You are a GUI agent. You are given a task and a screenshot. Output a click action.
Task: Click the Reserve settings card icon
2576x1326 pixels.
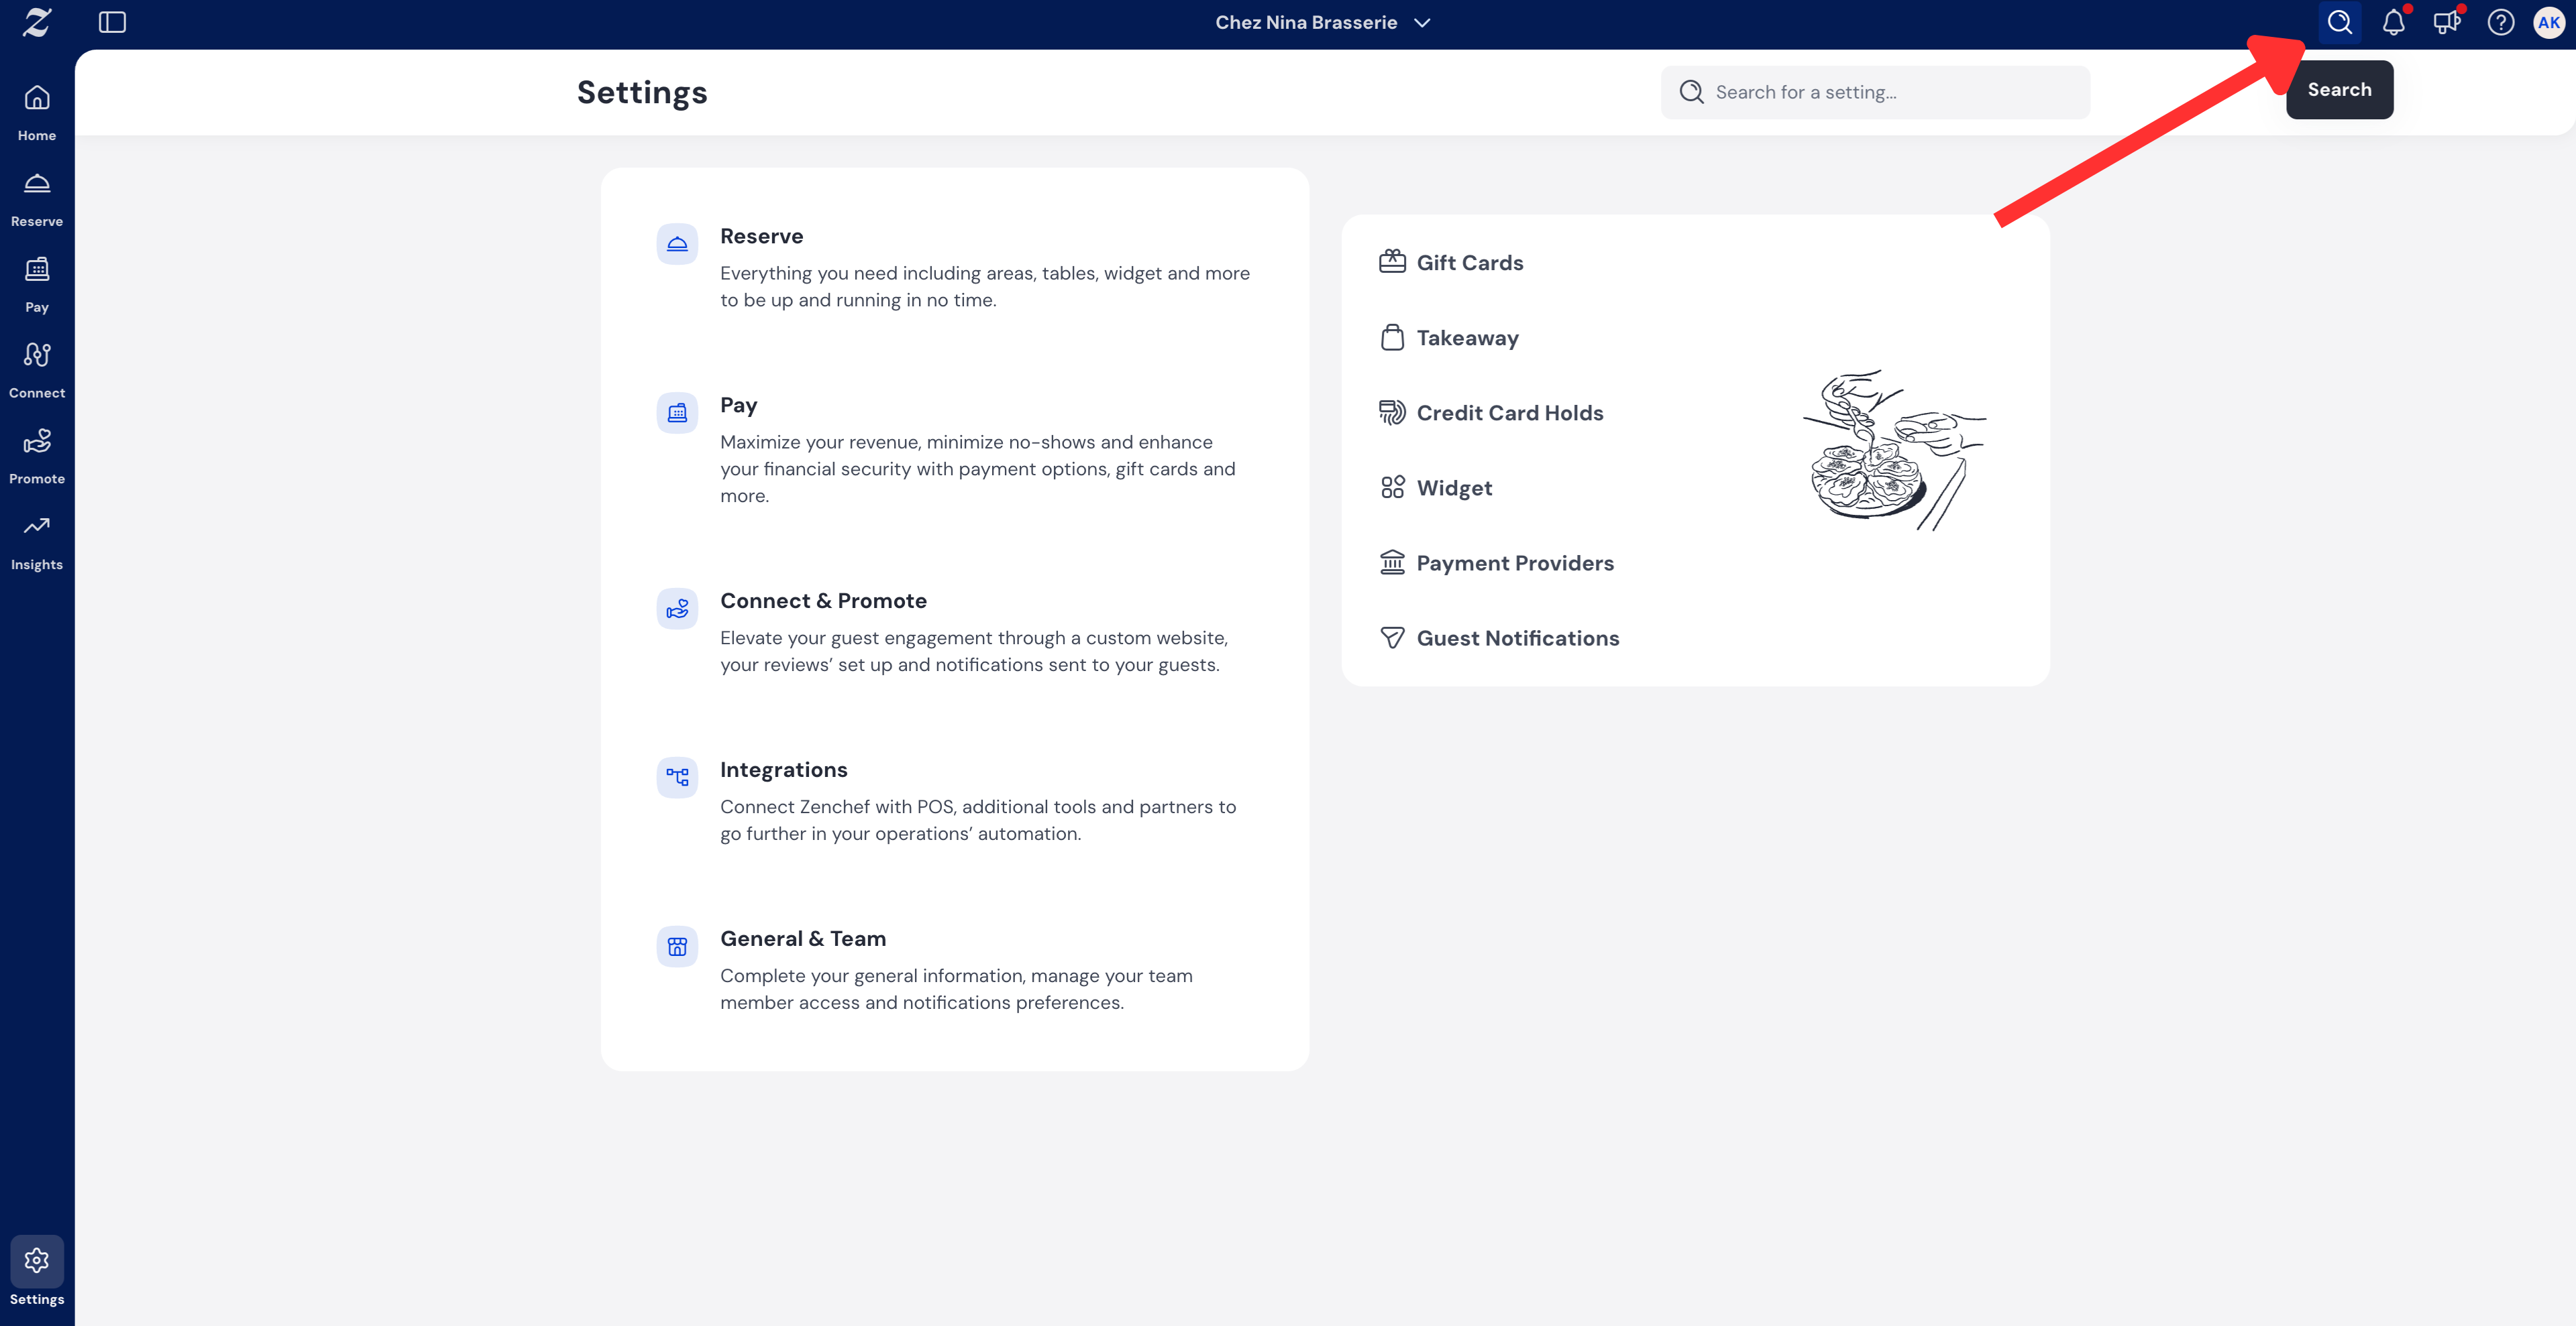(x=677, y=244)
